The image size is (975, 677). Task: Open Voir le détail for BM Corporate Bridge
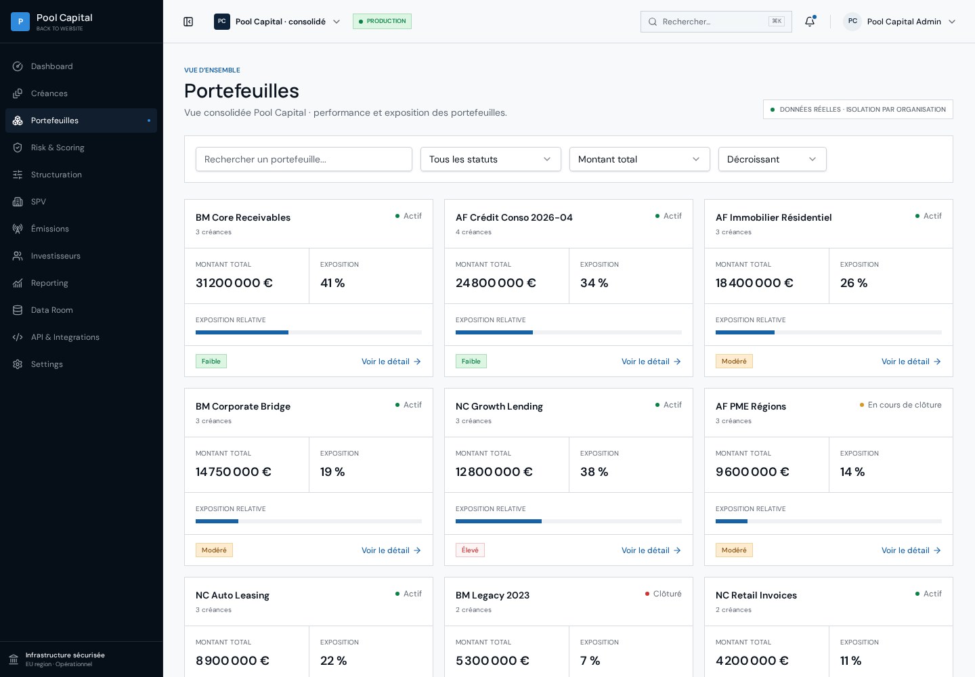[x=391, y=550]
